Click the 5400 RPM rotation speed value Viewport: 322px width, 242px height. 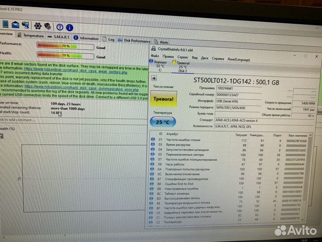305,103
